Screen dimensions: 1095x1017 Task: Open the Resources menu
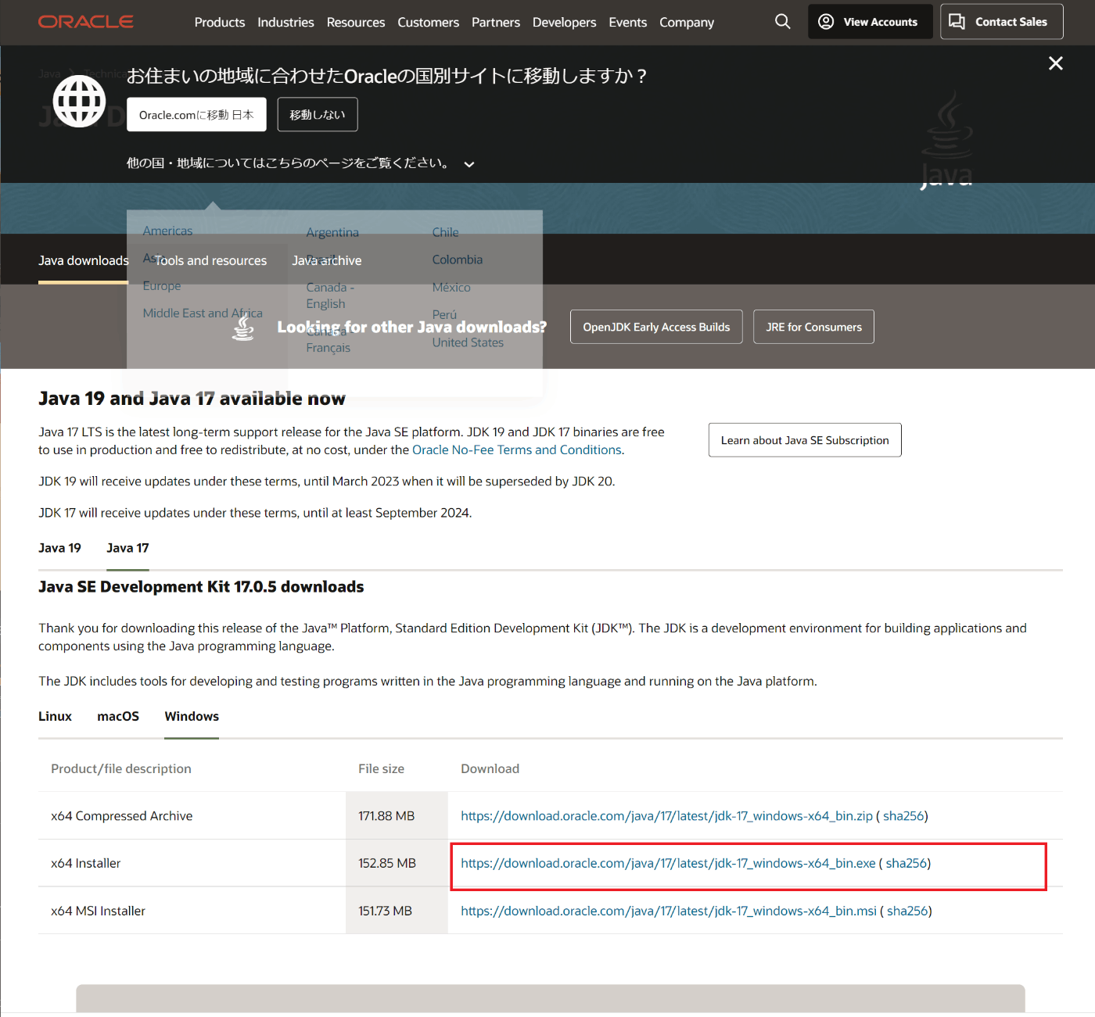356,23
